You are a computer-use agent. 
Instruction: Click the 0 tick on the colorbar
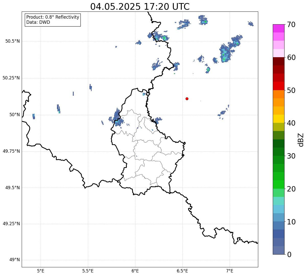point(289,255)
